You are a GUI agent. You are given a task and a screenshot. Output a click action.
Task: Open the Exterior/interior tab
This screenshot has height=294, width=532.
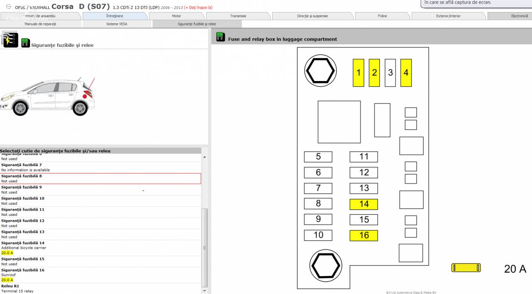pyautogui.click(x=448, y=16)
